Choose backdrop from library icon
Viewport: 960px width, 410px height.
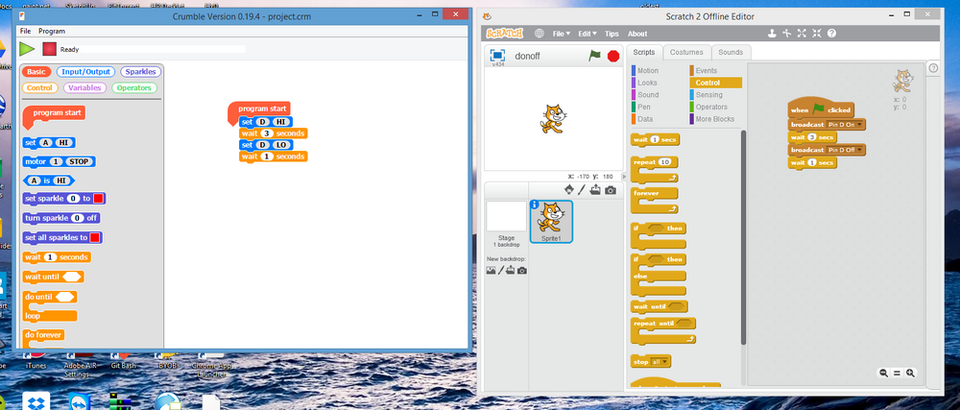coord(491,270)
